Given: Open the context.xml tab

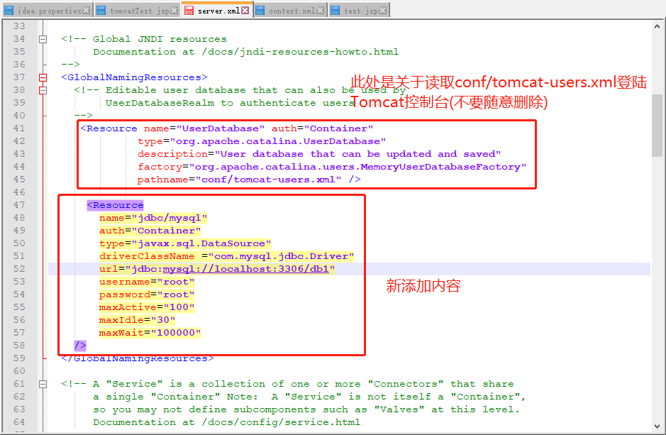Looking at the screenshot, I should pos(292,10).
